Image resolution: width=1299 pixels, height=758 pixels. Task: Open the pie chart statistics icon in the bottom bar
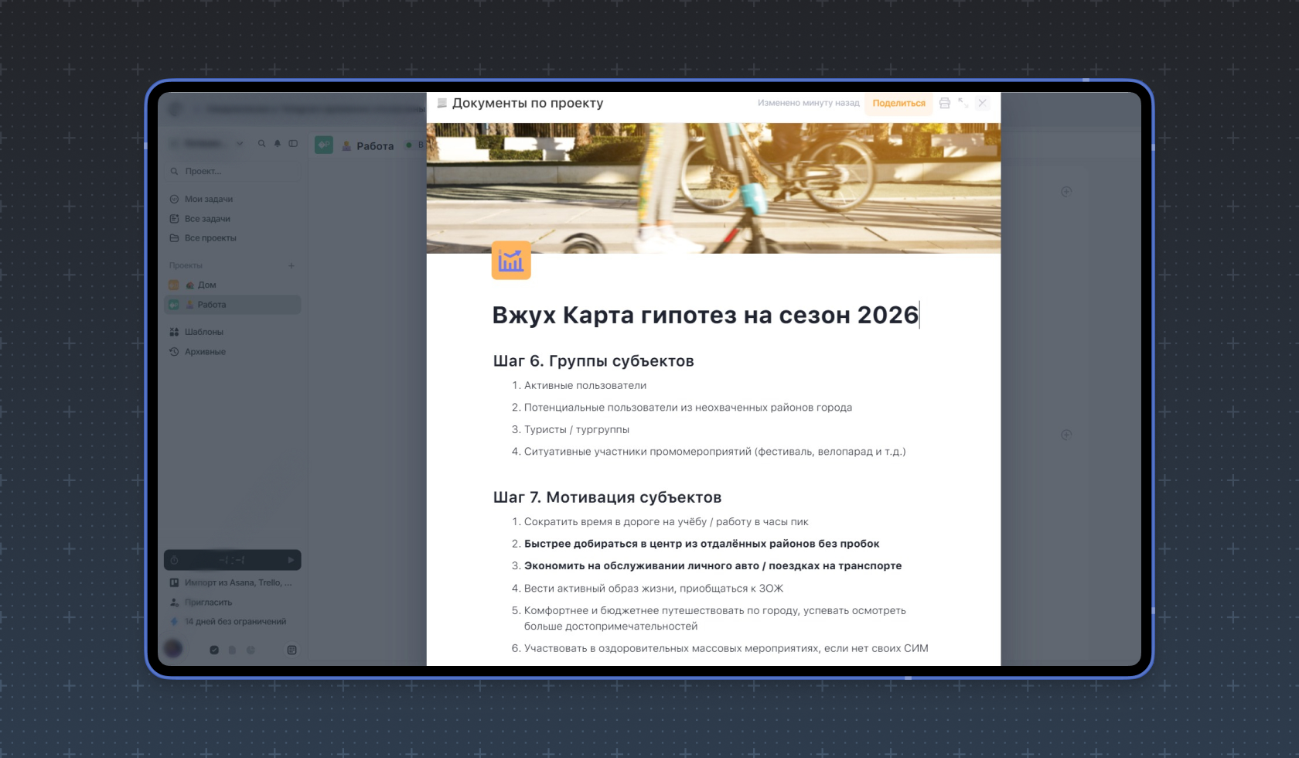click(x=251, y=650)
